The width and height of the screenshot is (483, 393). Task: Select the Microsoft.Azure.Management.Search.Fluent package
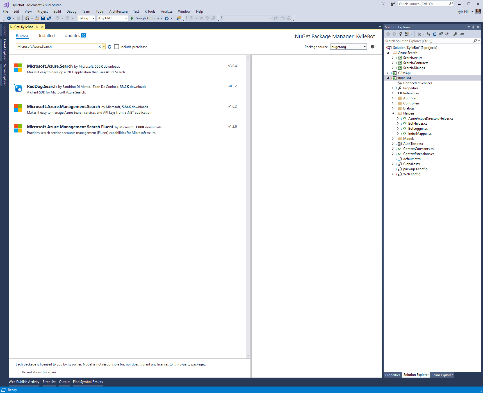click(127, 130)
